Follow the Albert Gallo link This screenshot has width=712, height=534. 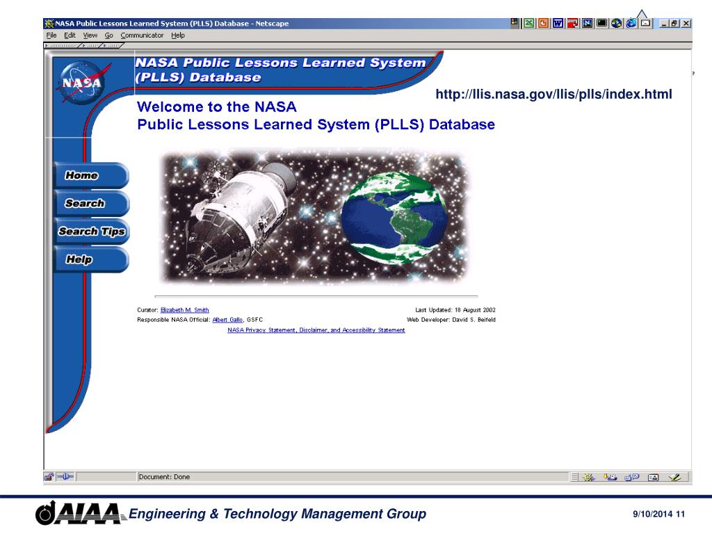(227, 320)
